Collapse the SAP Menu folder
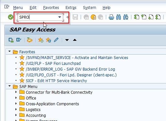166x121 pixels. [x=10, y=86]
